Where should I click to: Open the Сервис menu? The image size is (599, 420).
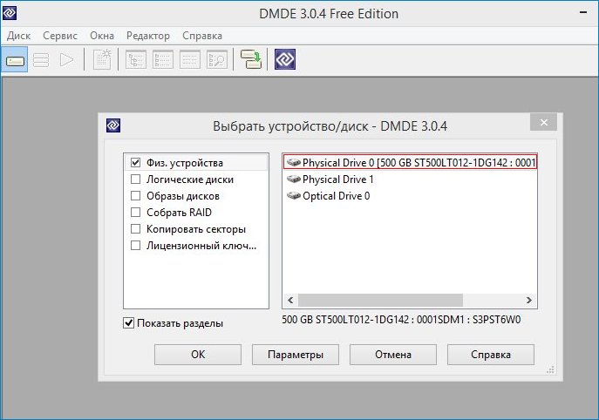click(x=60, y=36)
